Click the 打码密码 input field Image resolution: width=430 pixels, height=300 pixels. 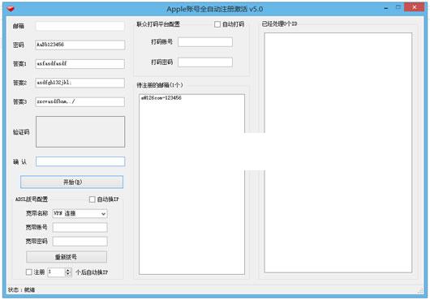pos(205,62)
